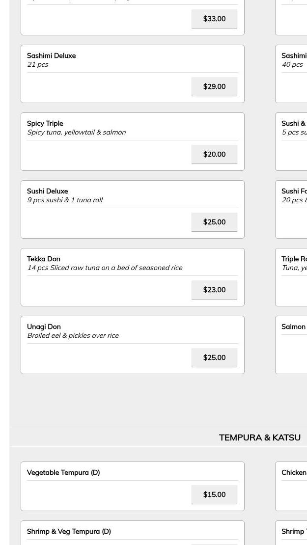Click the $33.00 price button
Screen dimensions: 307x545
(214, 19)
